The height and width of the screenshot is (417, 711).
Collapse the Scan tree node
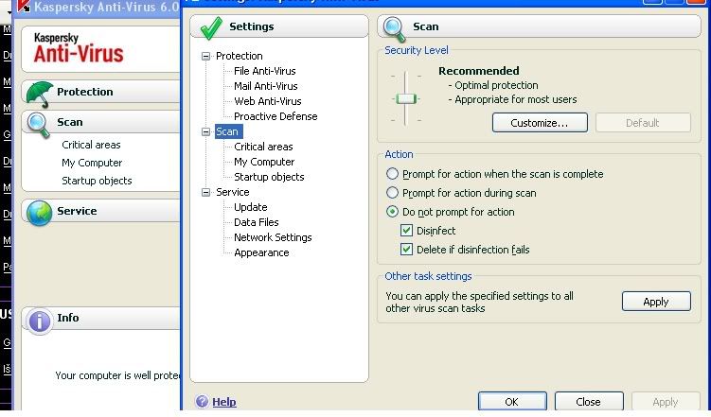[205, 131]
